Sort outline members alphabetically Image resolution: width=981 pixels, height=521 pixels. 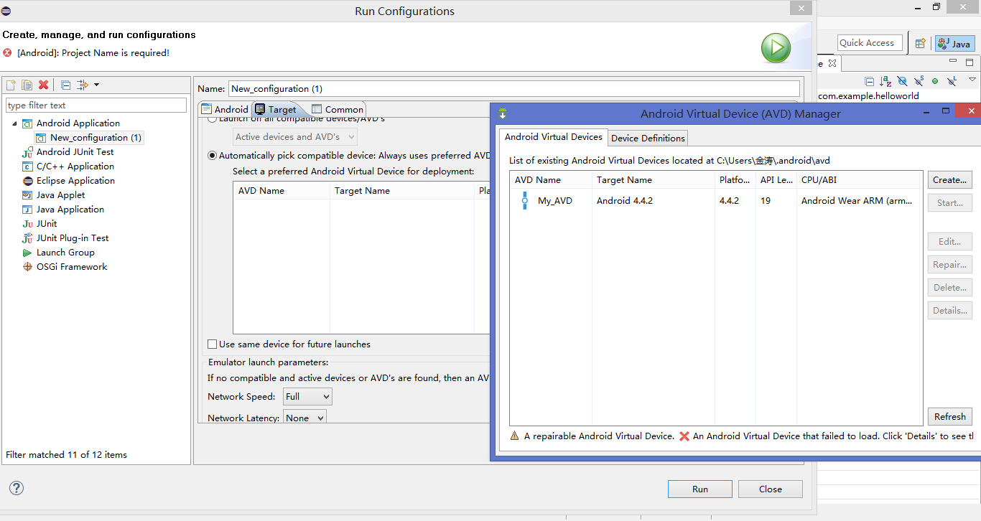(885, 81)
